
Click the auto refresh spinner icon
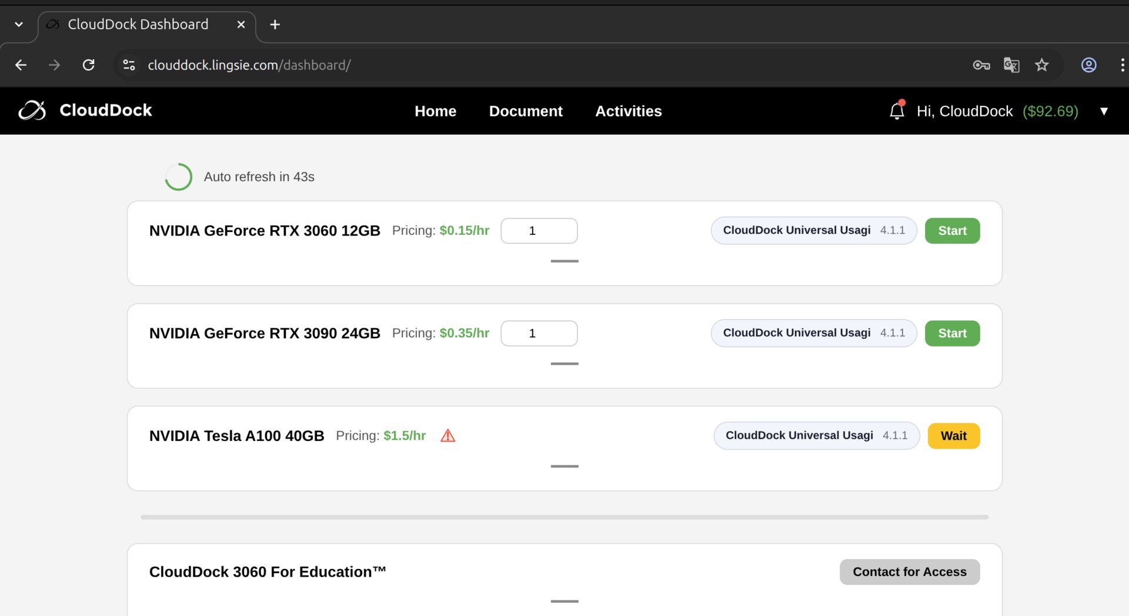click(178, 177)
